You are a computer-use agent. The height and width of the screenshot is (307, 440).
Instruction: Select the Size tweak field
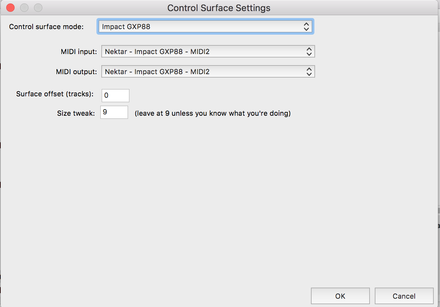coord(114,112)
